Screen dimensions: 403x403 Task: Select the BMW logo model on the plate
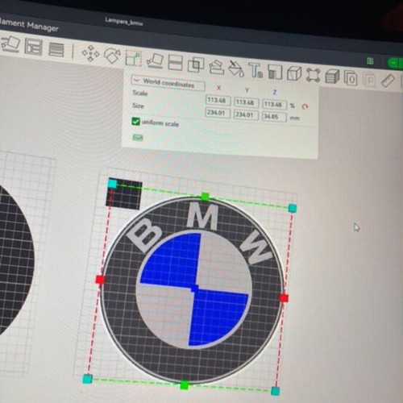192,290
